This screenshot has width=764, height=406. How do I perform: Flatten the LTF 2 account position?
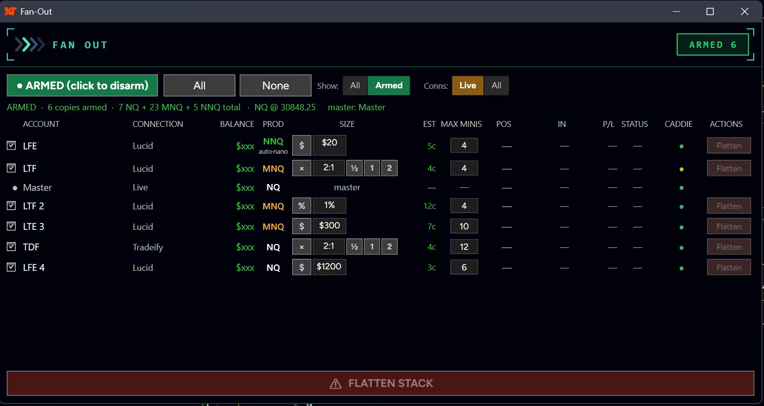point(729,206)
